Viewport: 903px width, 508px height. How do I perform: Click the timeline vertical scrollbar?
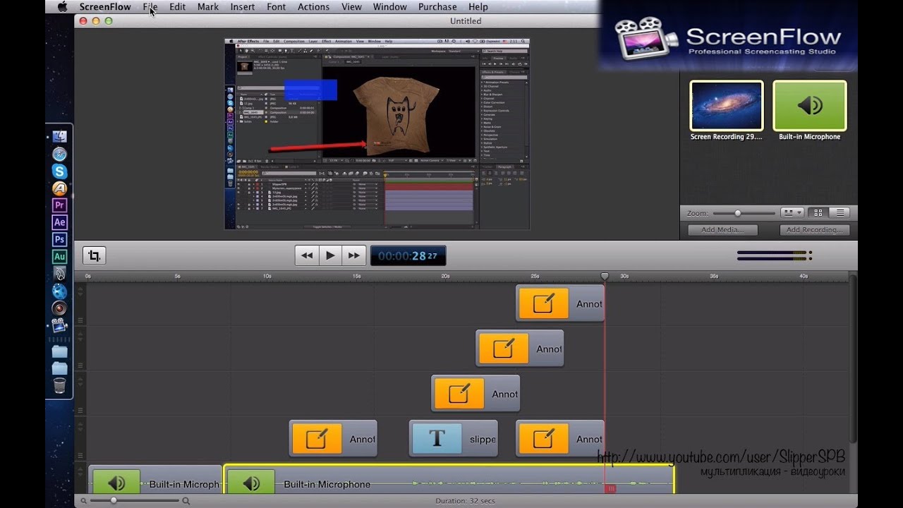(x=853, y=360)
